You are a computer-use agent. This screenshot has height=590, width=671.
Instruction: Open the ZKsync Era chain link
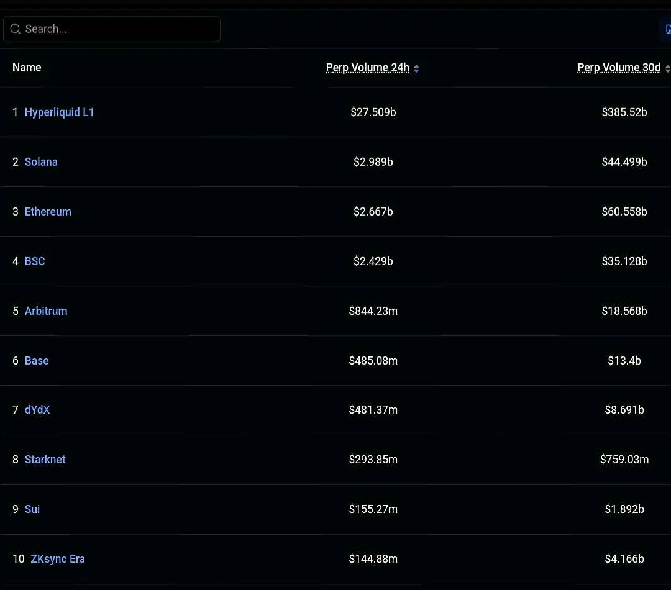coord(58,559)
